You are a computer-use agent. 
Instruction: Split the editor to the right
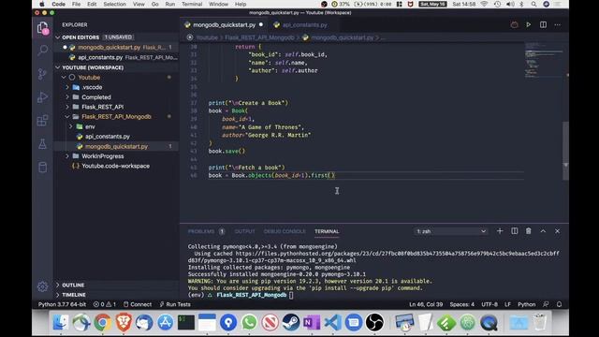(x=543, y=25)
